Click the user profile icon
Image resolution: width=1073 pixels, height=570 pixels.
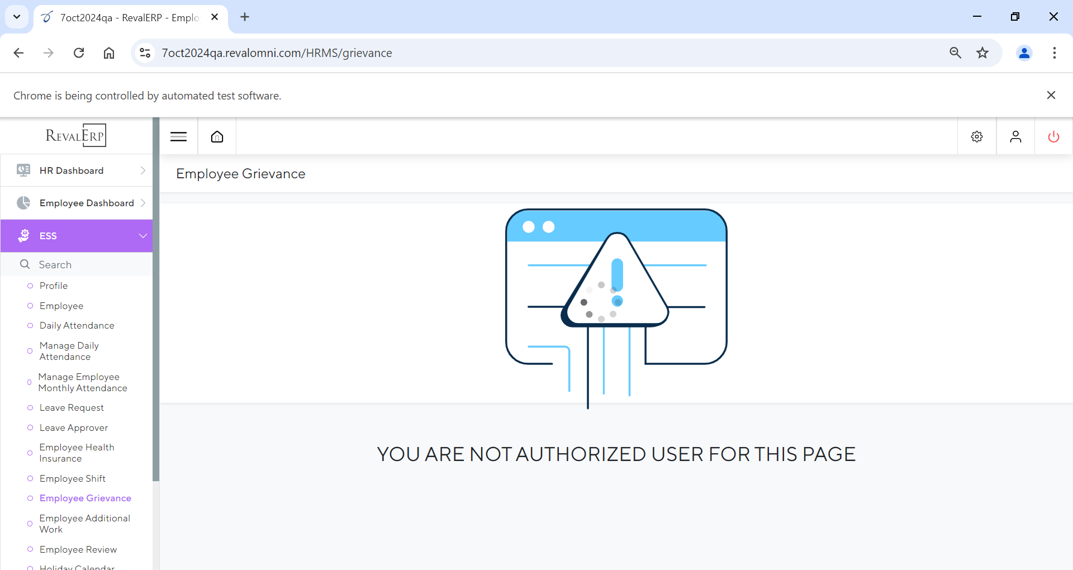1015,137
